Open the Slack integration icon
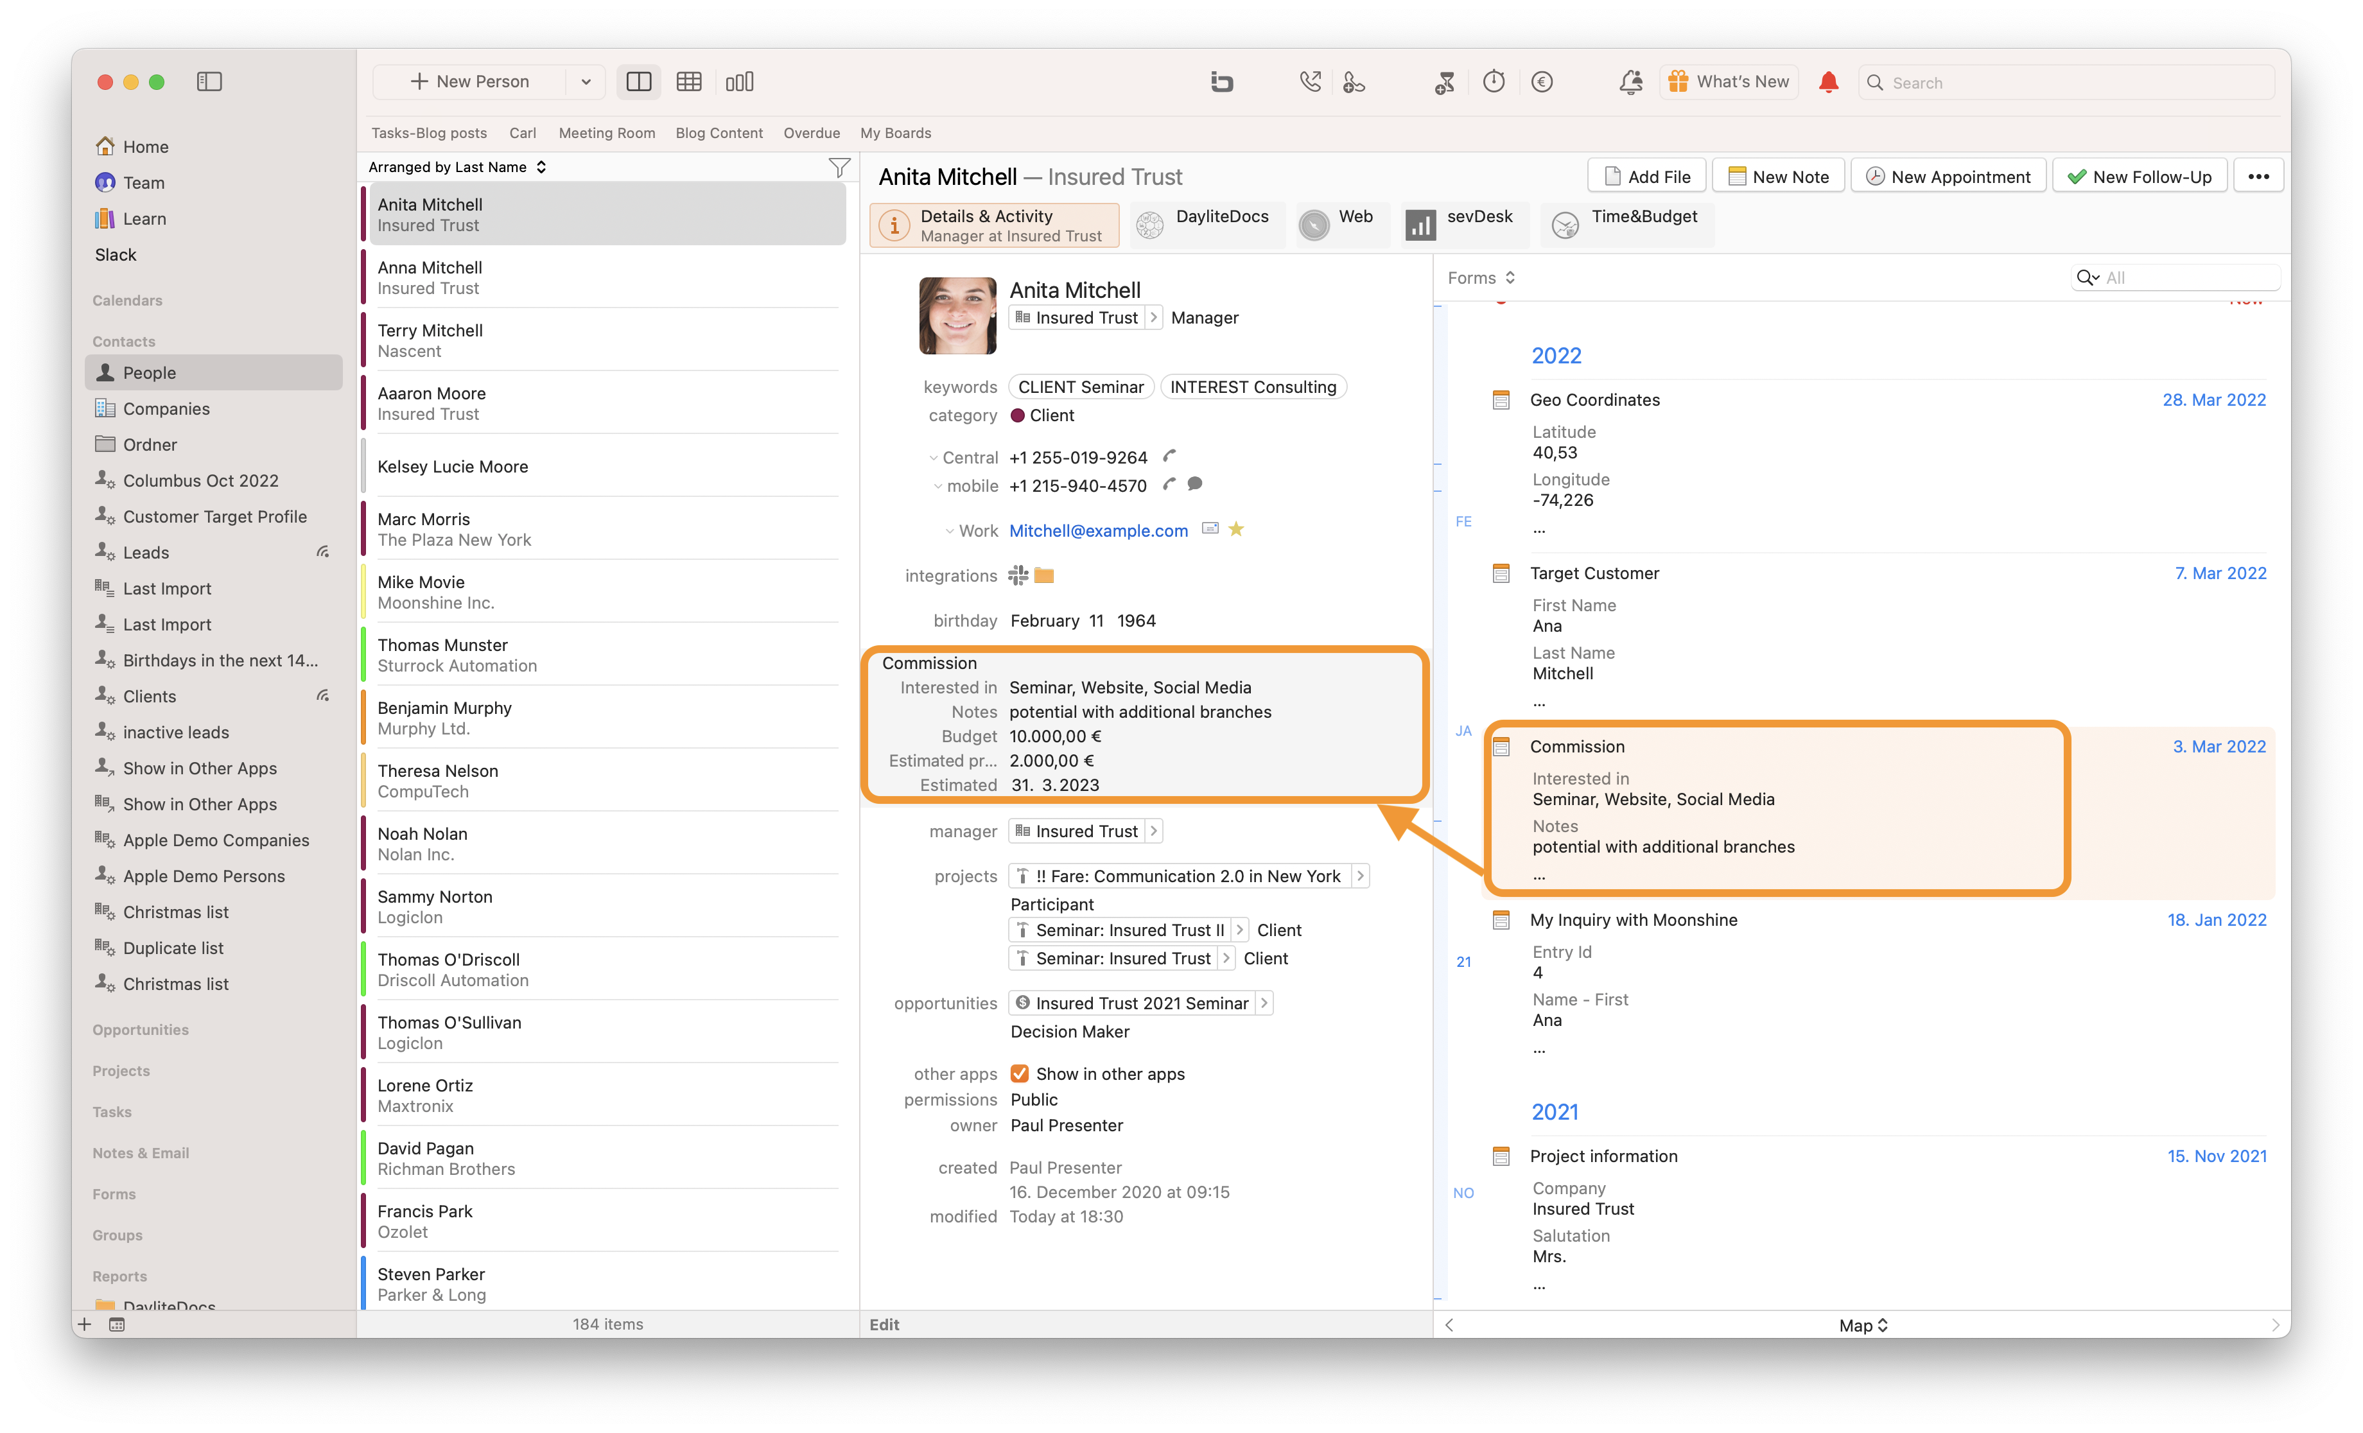This screenshot has width=2363, height=1433. [x=1018, y=575]
